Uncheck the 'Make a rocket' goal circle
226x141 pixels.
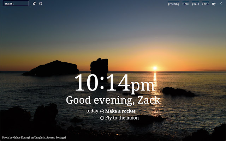(102, 111)
